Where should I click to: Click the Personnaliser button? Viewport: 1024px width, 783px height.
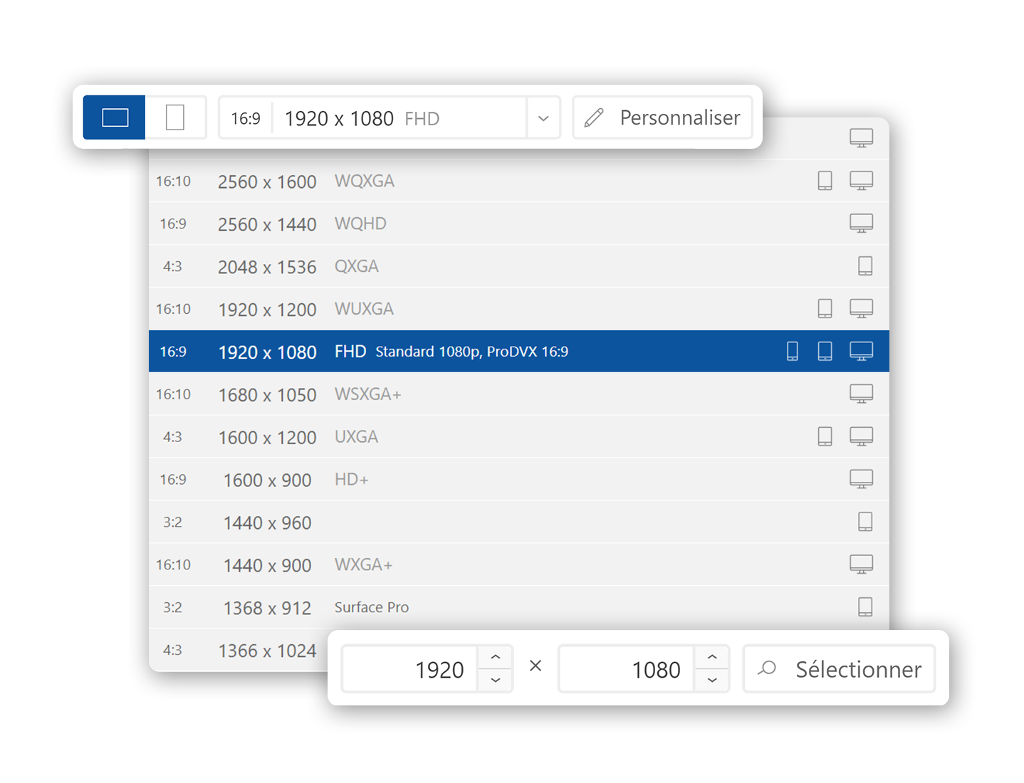click(x=662, y=117)
